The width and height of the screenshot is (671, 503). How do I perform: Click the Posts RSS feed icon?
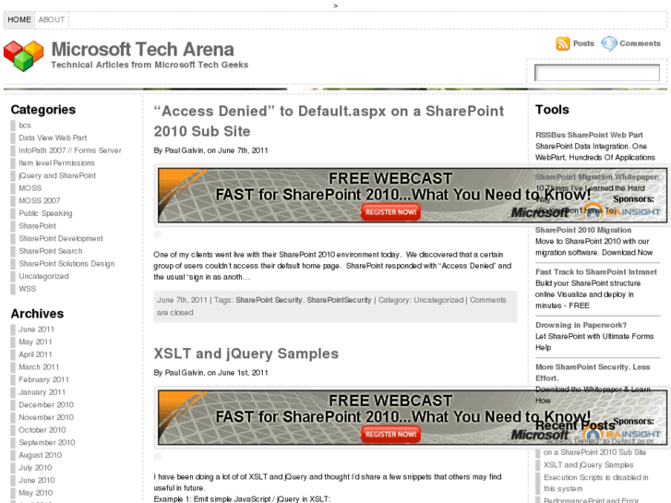click(x=562, y=43)
